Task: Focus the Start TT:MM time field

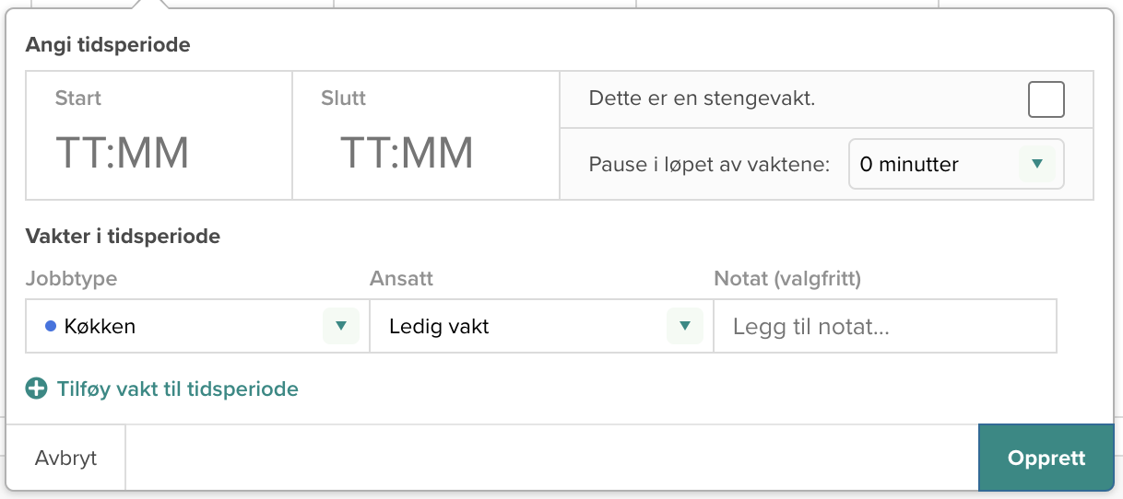Action: point(123,153)
